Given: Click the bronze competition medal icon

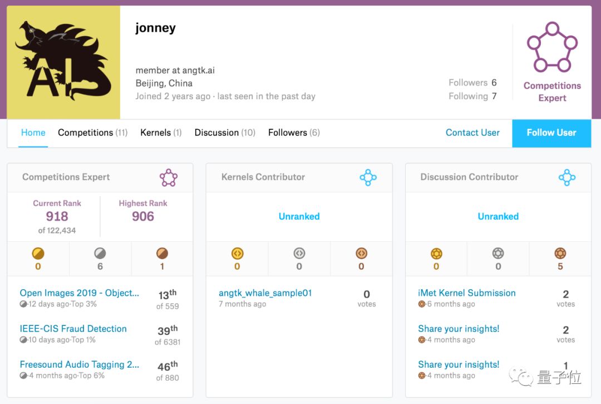Looking at the screenshot, I should coord(162,254).
